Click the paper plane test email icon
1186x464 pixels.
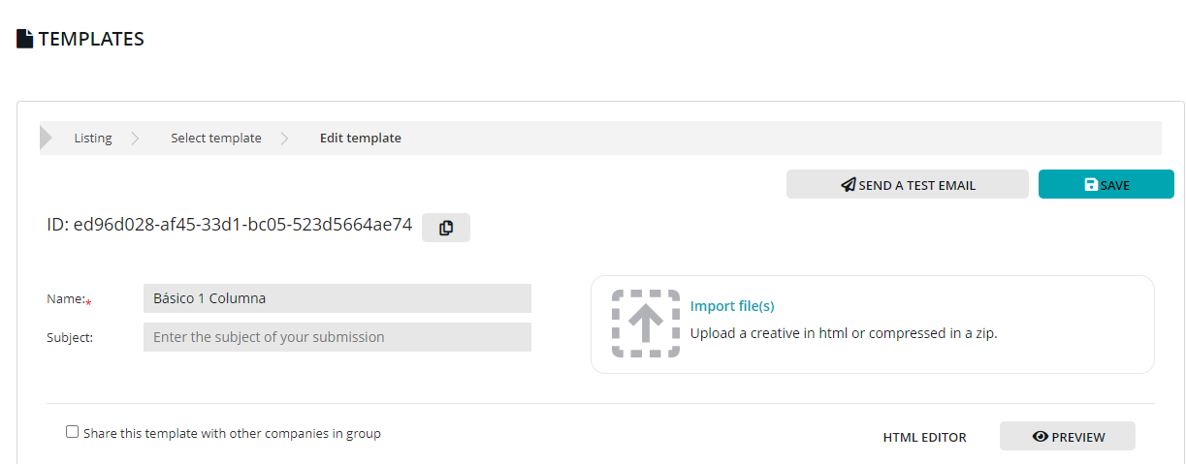coord(849,185)
